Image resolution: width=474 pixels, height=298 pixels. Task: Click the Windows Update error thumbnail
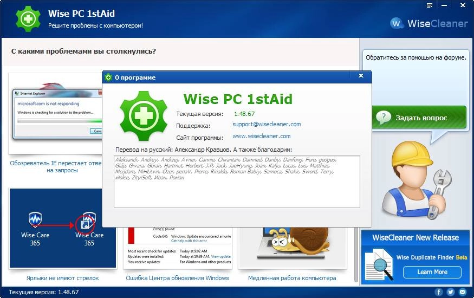click(x=178, y=248)
